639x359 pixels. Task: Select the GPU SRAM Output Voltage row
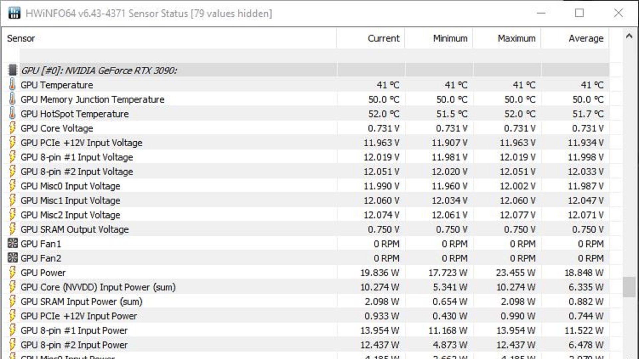tap(75, 229)
